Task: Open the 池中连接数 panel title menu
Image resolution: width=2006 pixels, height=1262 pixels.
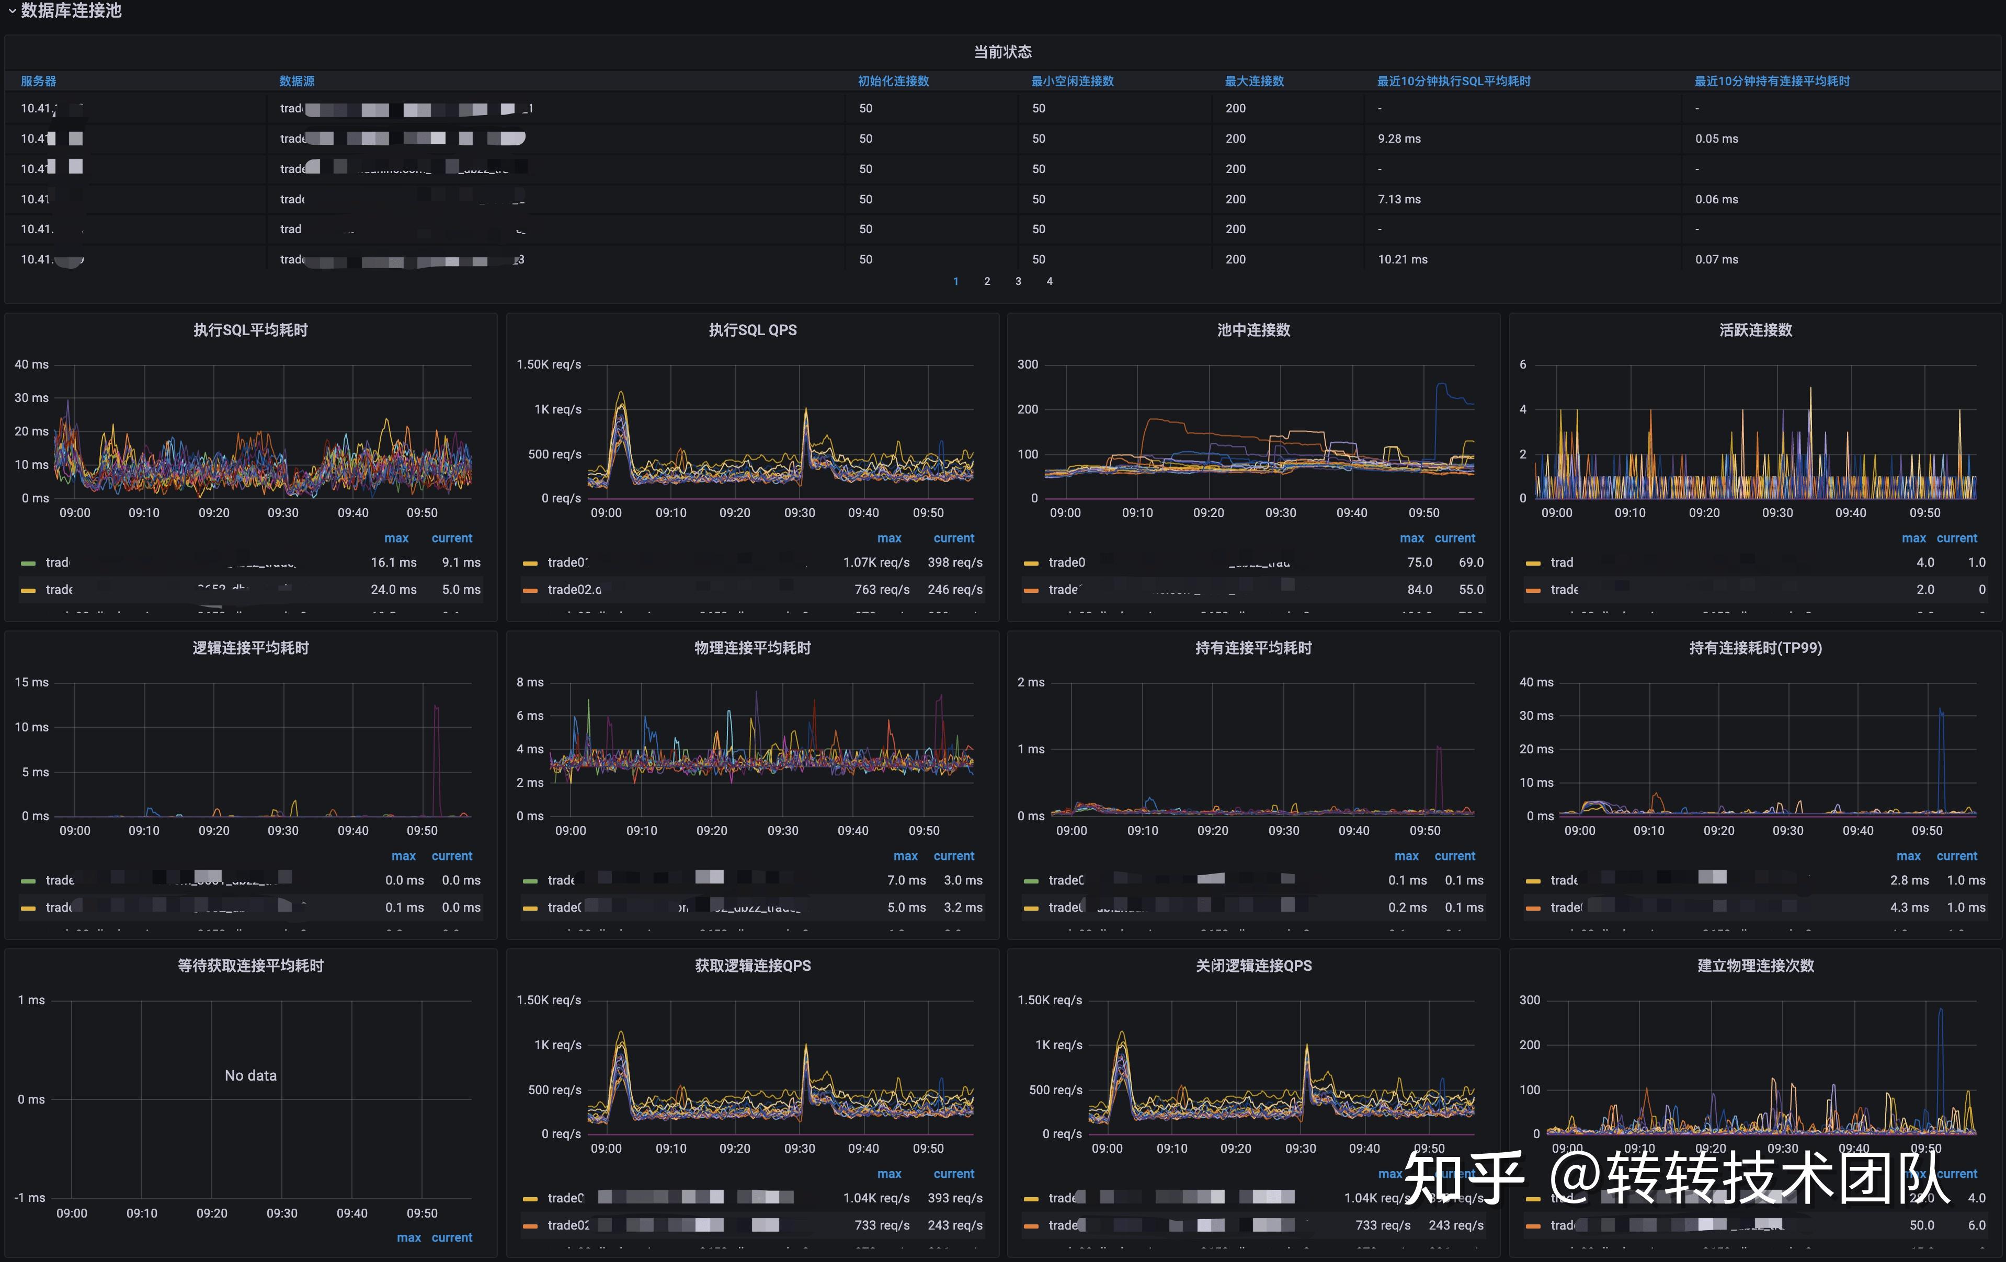Action: 1253,330
